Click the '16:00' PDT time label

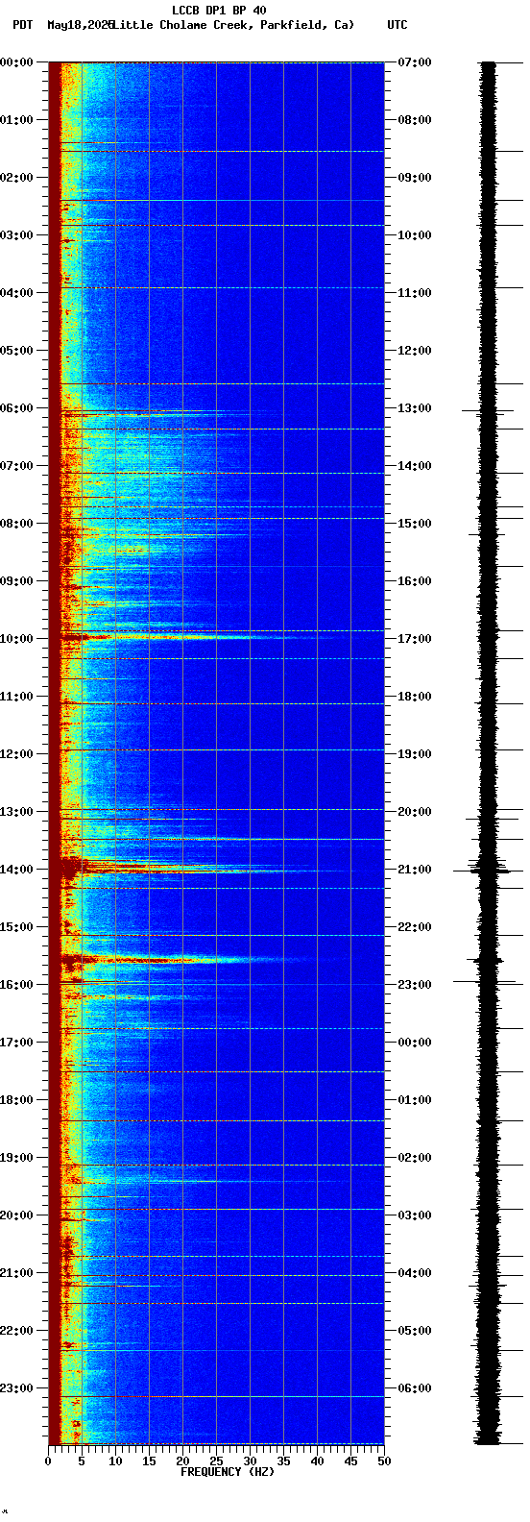[x=17, y=985]
